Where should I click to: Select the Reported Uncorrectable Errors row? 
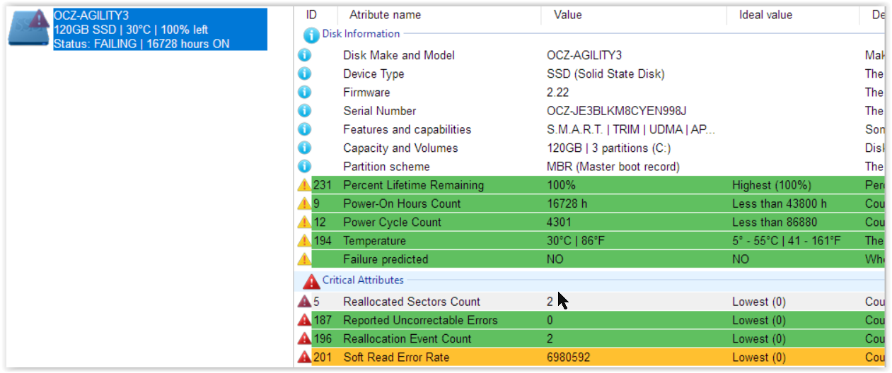coord(591,320)
